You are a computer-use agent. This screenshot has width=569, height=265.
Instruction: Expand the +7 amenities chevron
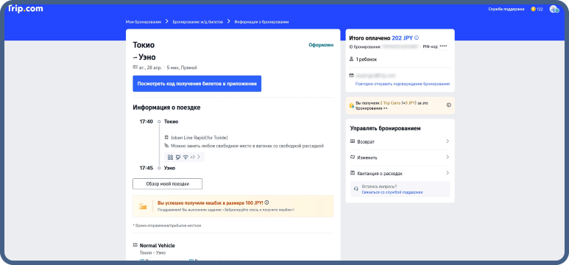tap(199, 158)
